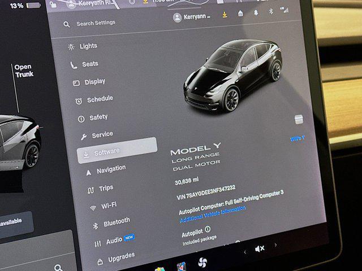Open Navigation settings
Viewport: 362px width, 271px height.
click(x=106, y=171)
